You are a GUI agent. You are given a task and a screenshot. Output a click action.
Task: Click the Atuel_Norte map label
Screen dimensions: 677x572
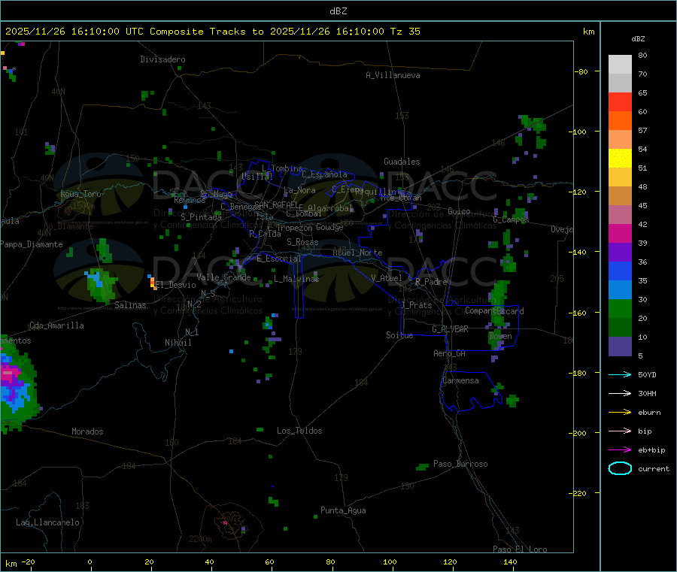357,253
